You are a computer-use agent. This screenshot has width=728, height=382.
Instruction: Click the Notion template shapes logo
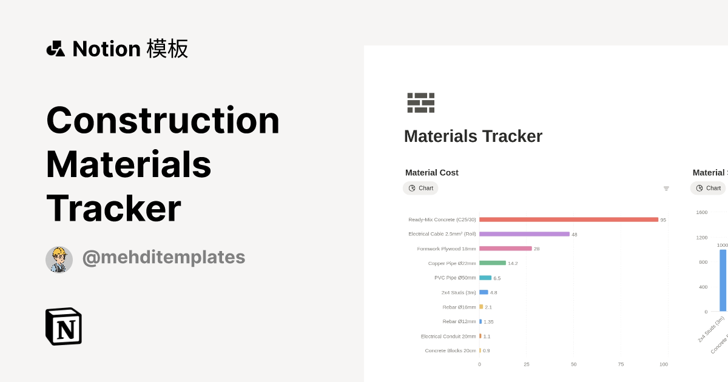[x=56, y=49]
